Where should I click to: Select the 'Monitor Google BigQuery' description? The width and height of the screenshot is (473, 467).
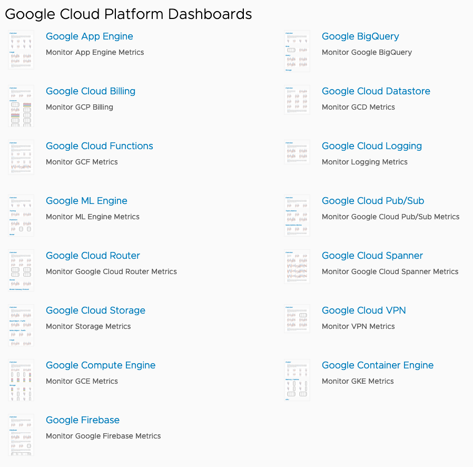point(367,53)
